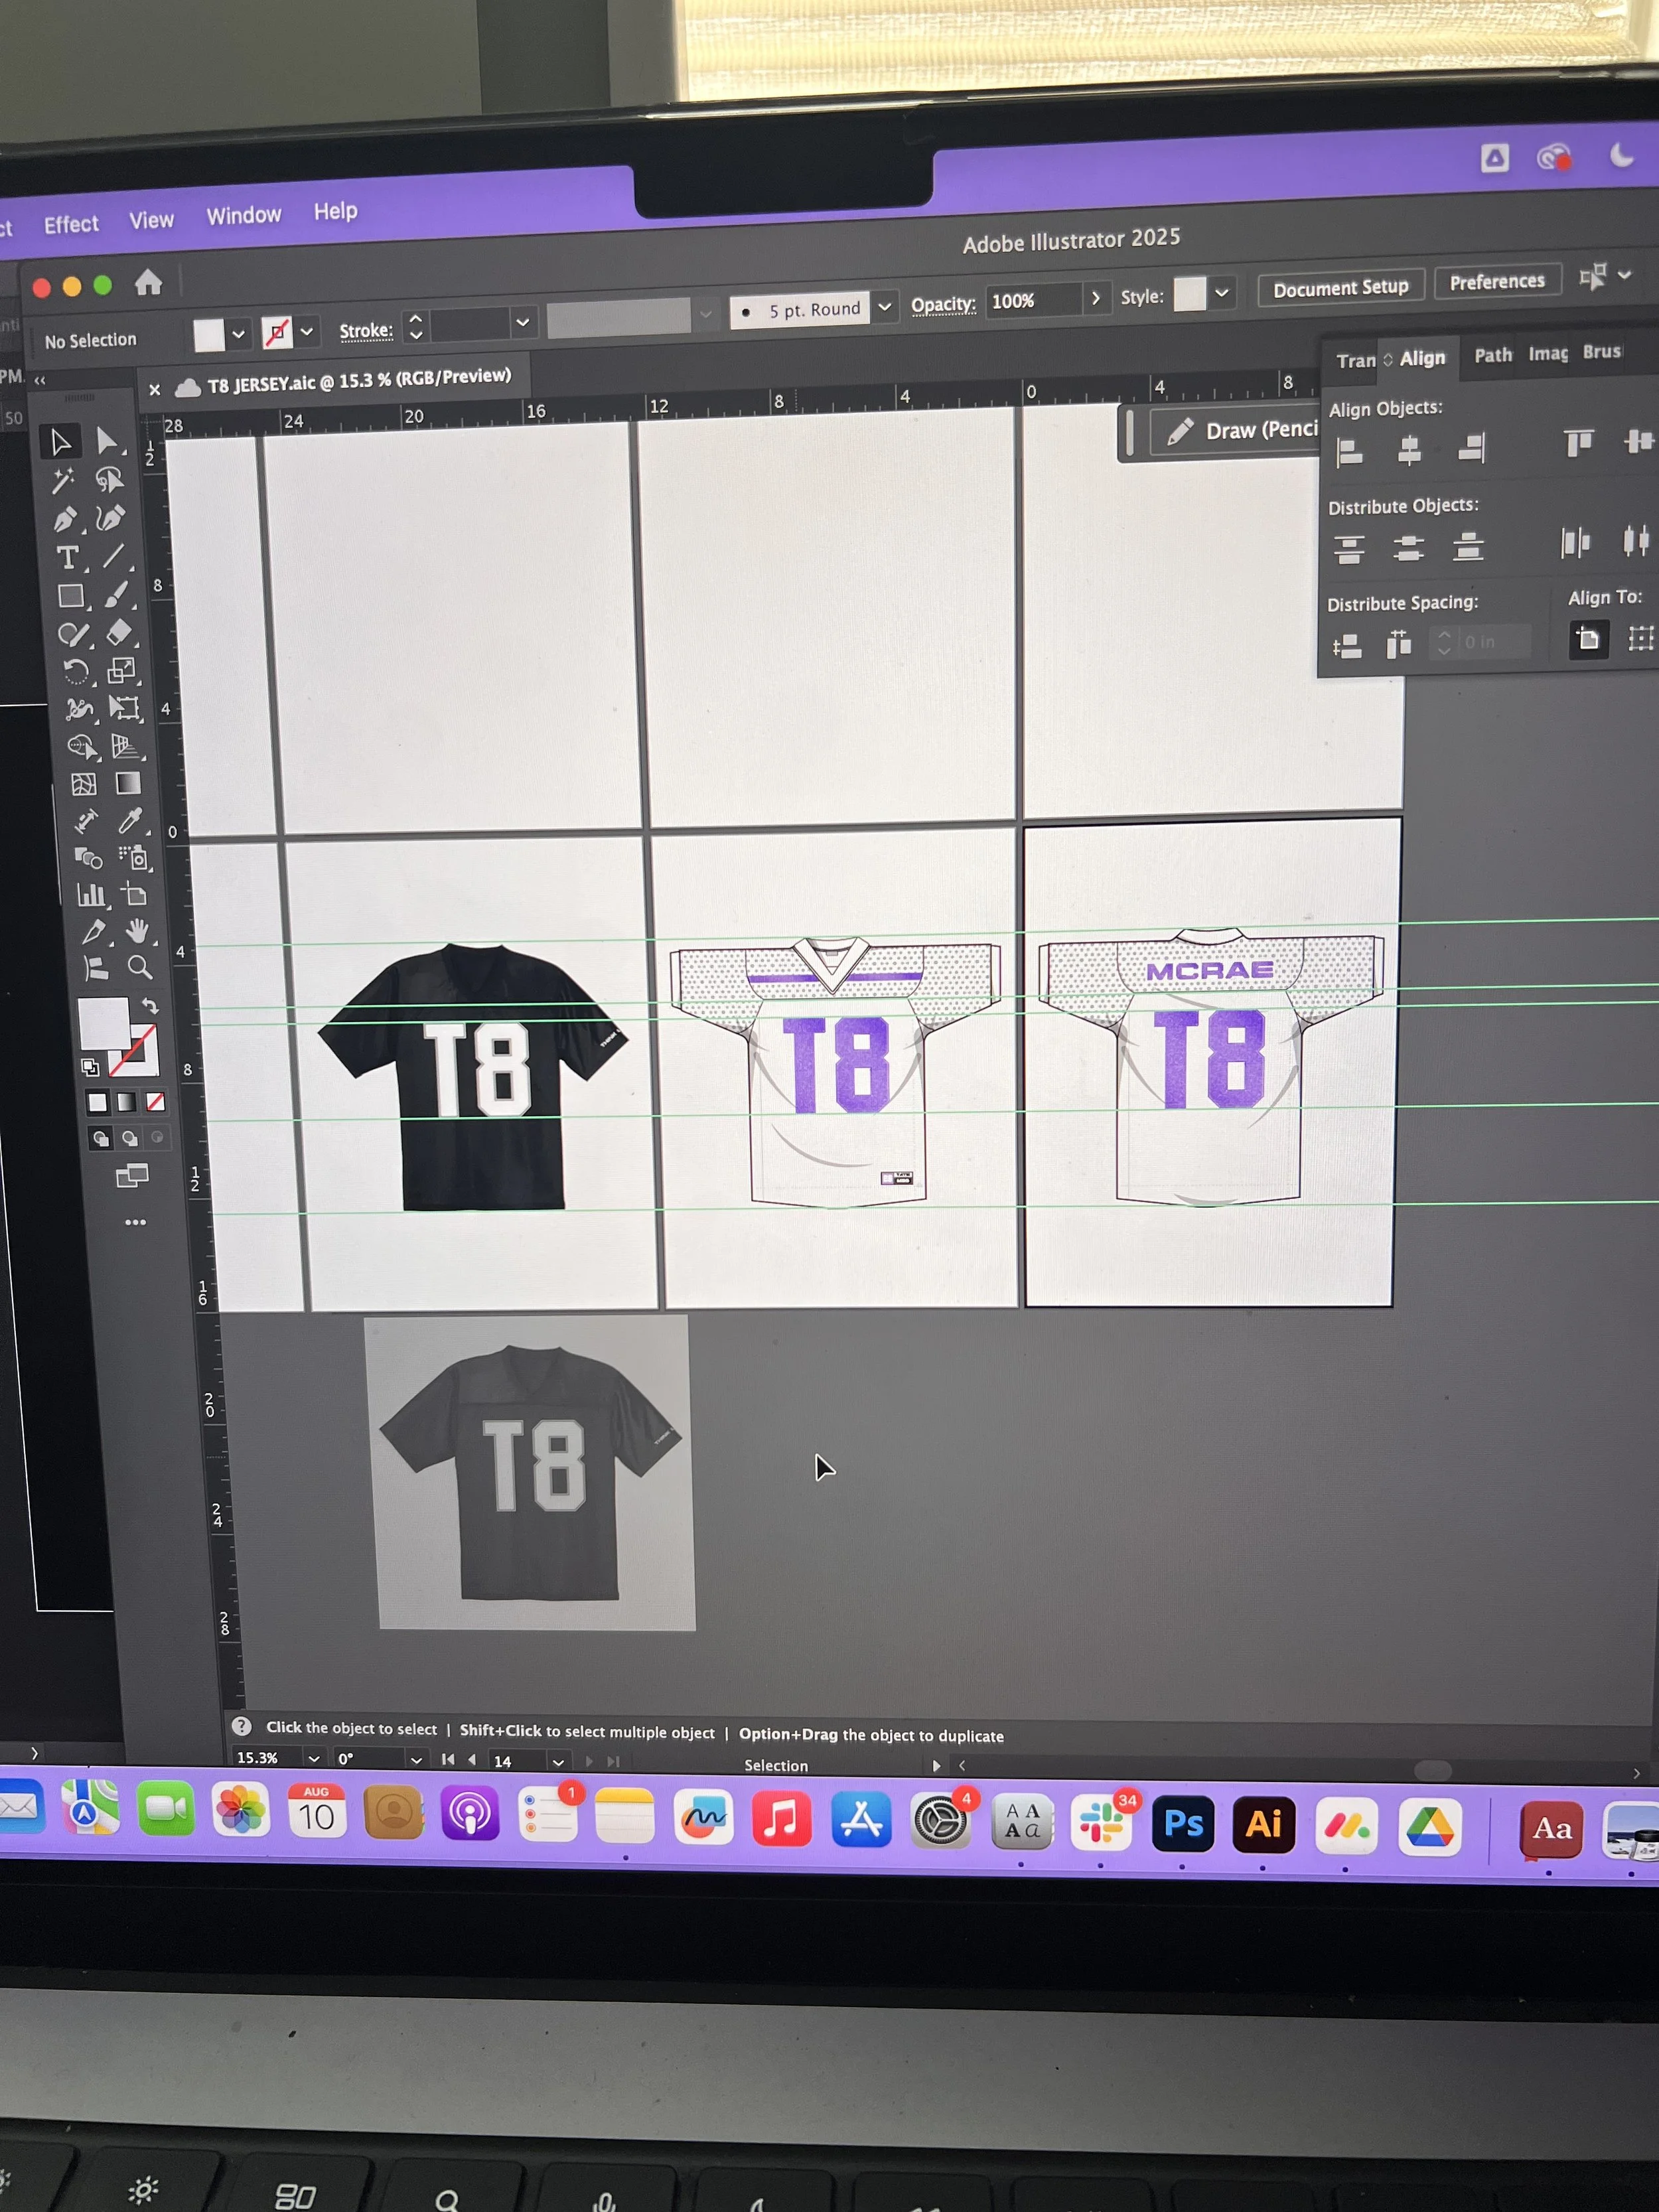The image size is (1659, 2212).
Task: Open the stroke color dropdown arrow
Action: (306, 331)
